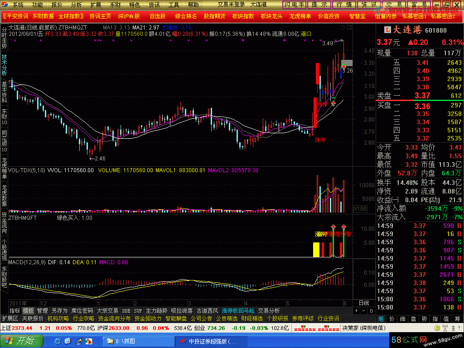Select the 资金流向 side tab

(4, 222)
